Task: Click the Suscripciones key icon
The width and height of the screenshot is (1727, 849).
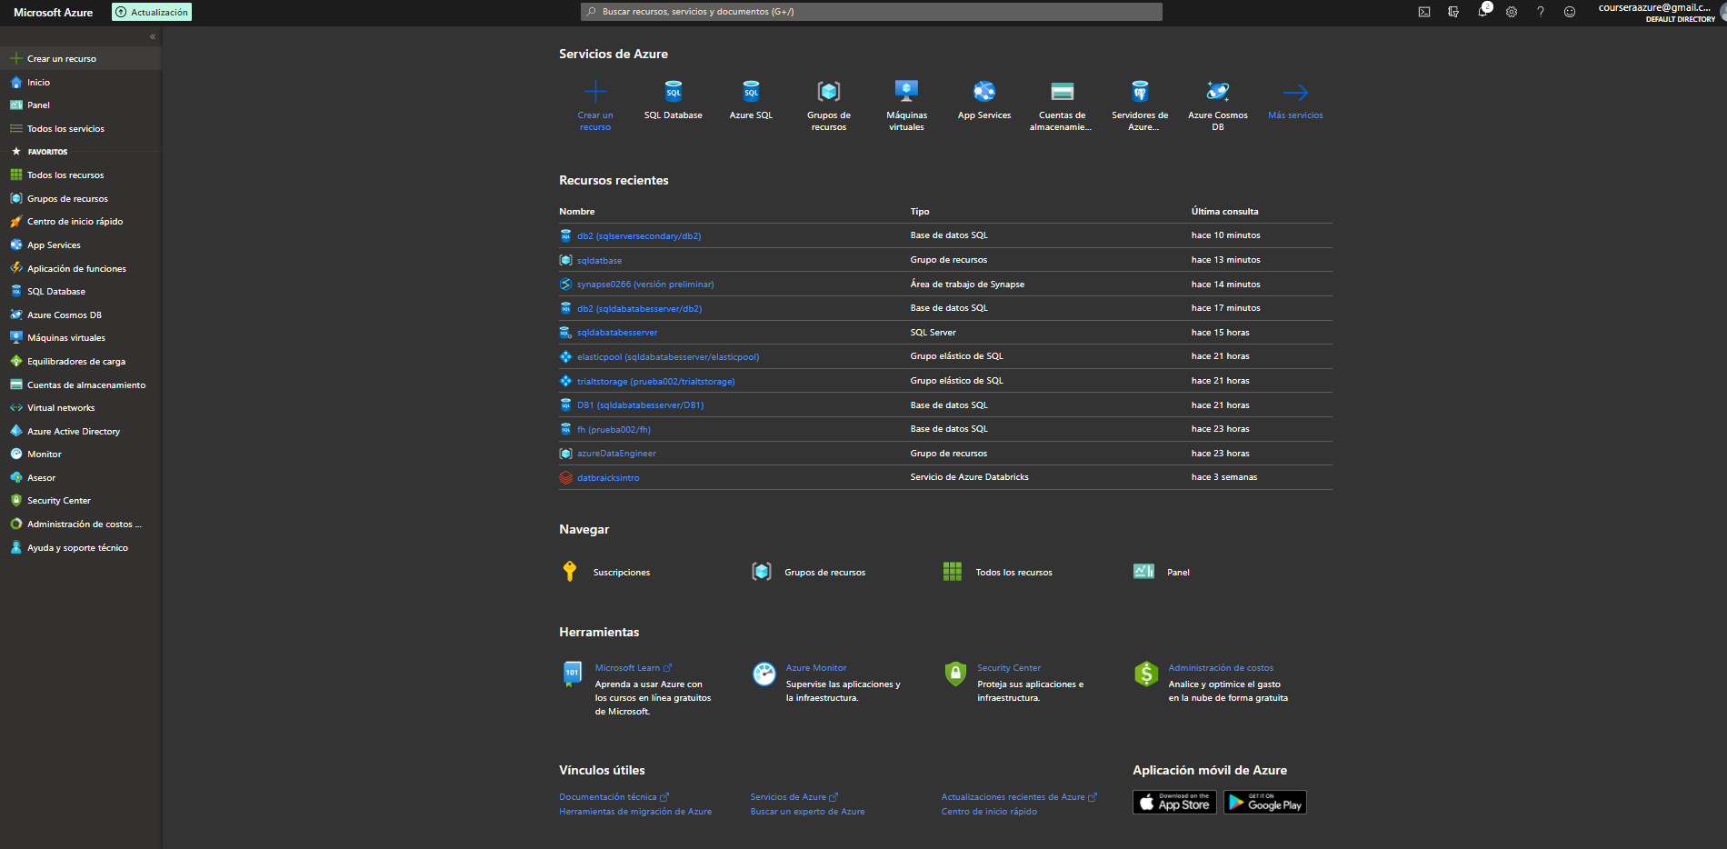Action: 570,572
